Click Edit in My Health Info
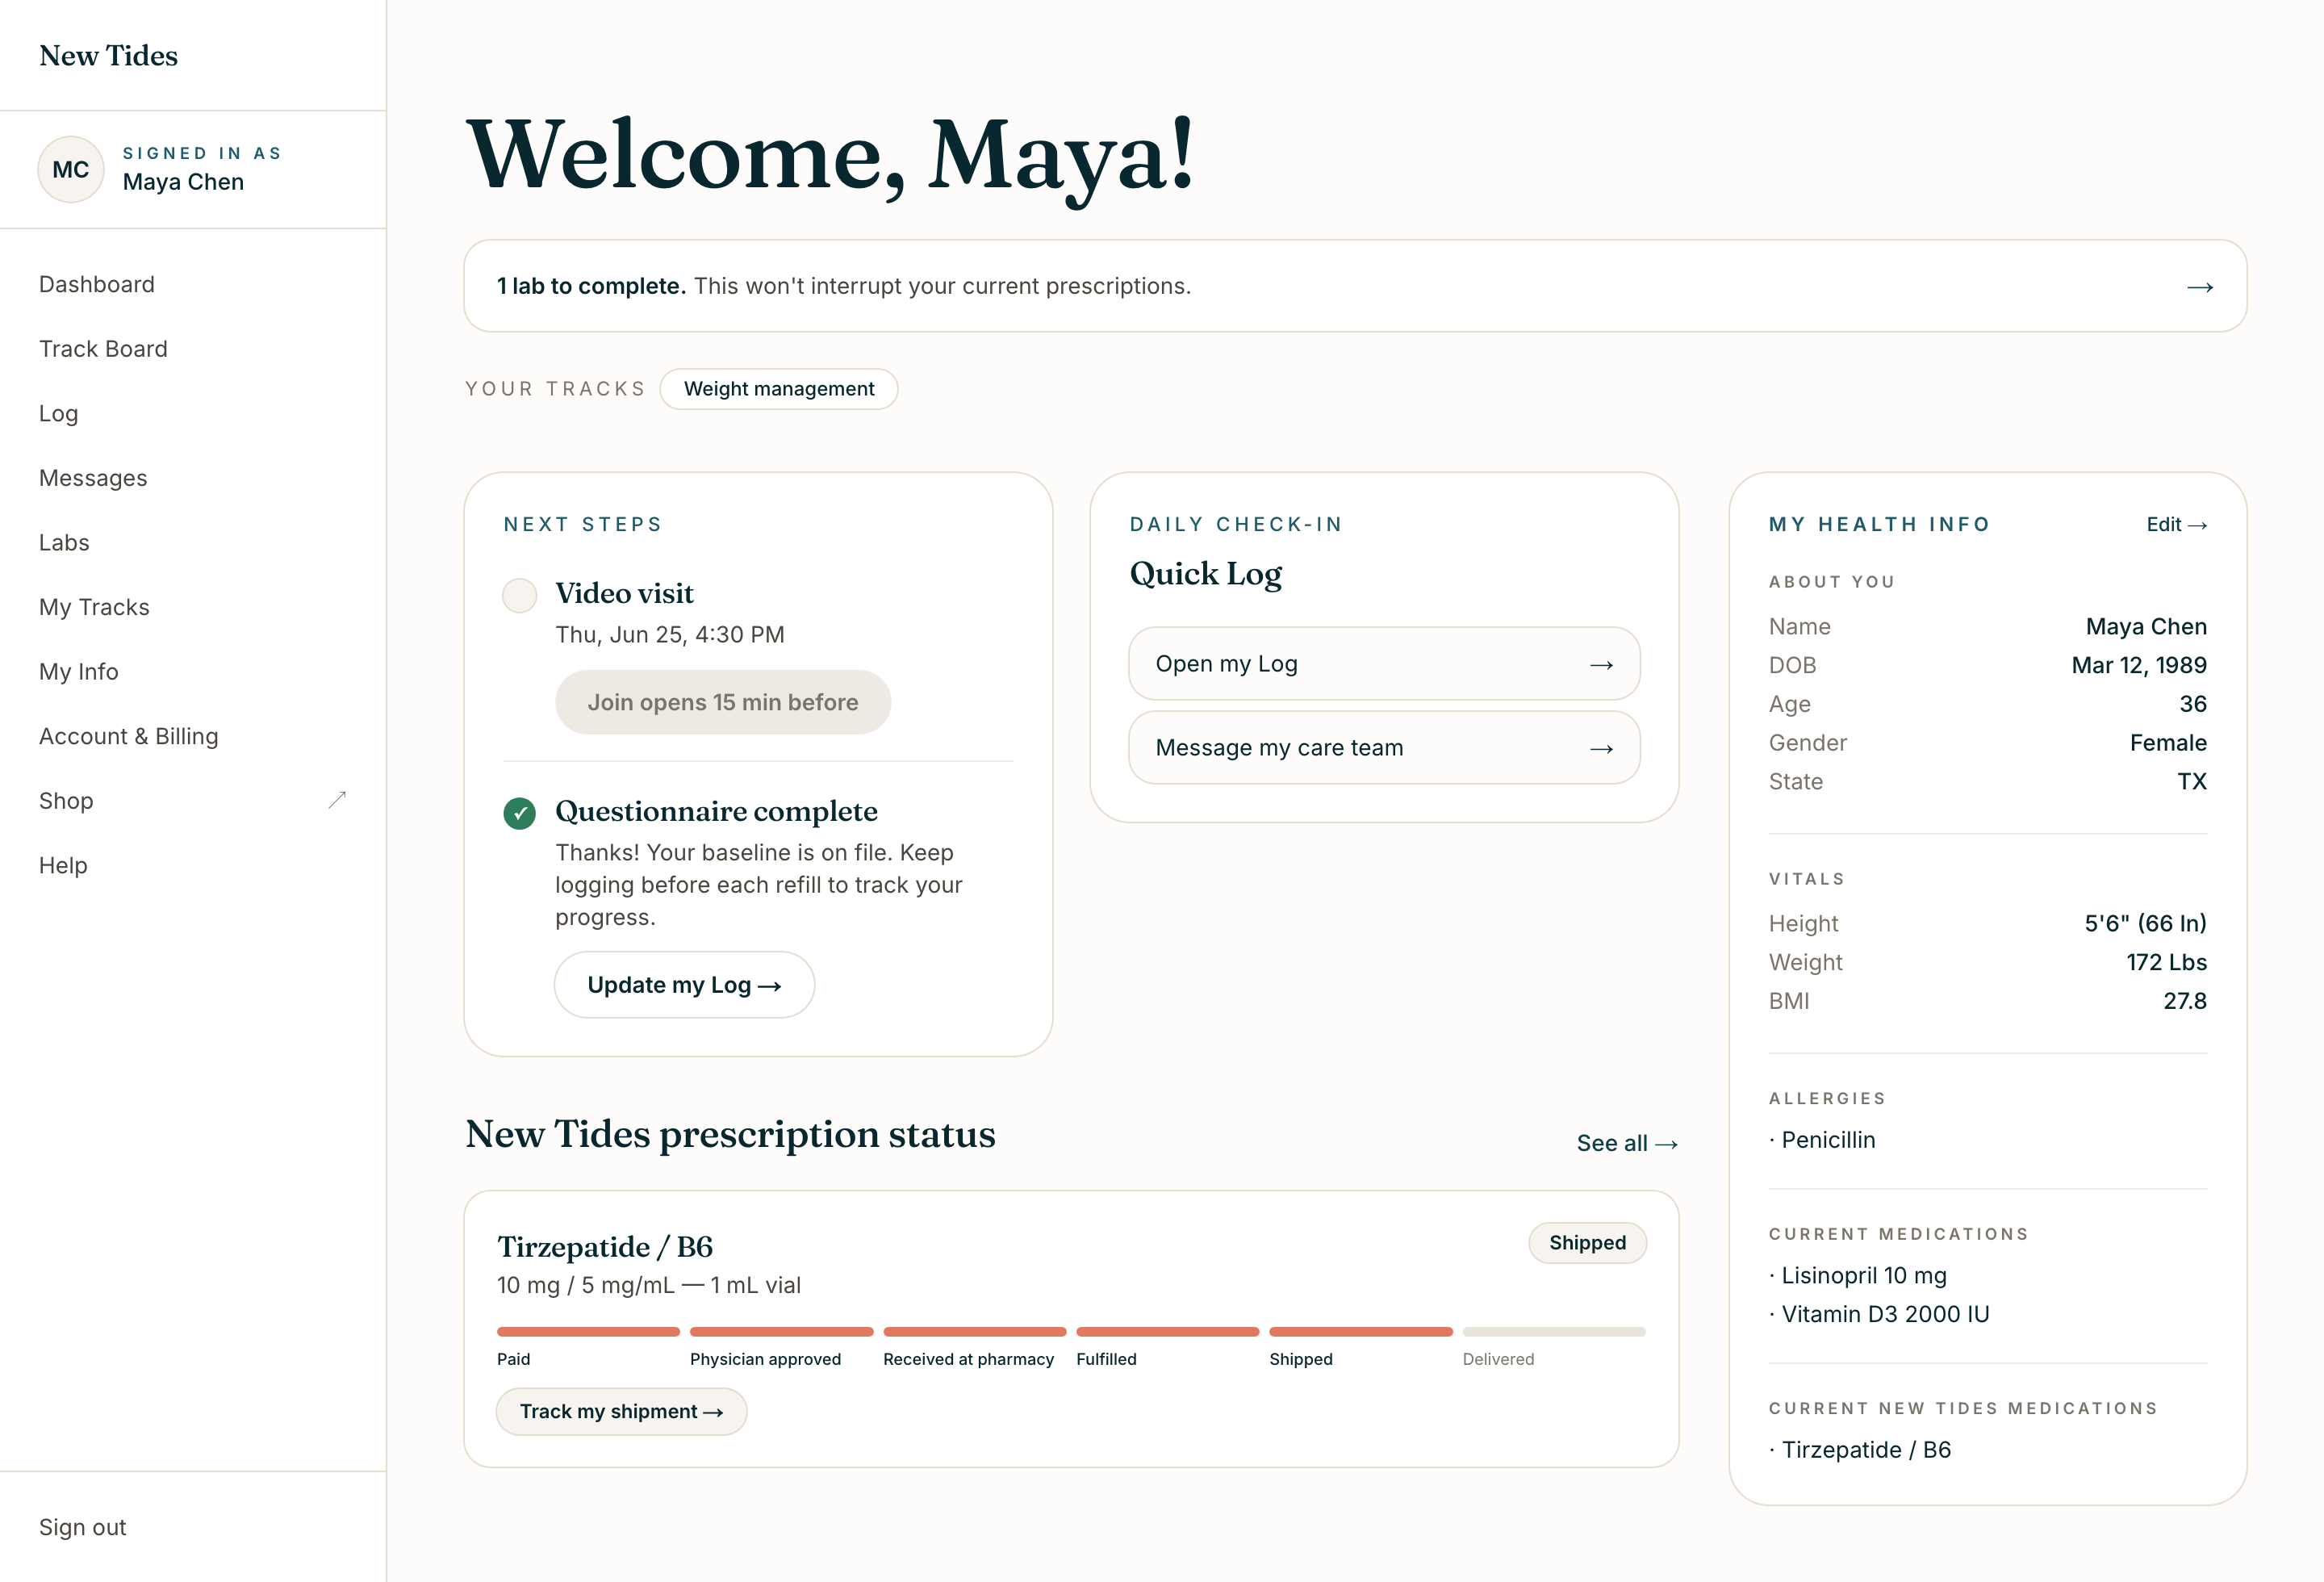This screenshot has width=2324, height=1582. [2176, 525]
